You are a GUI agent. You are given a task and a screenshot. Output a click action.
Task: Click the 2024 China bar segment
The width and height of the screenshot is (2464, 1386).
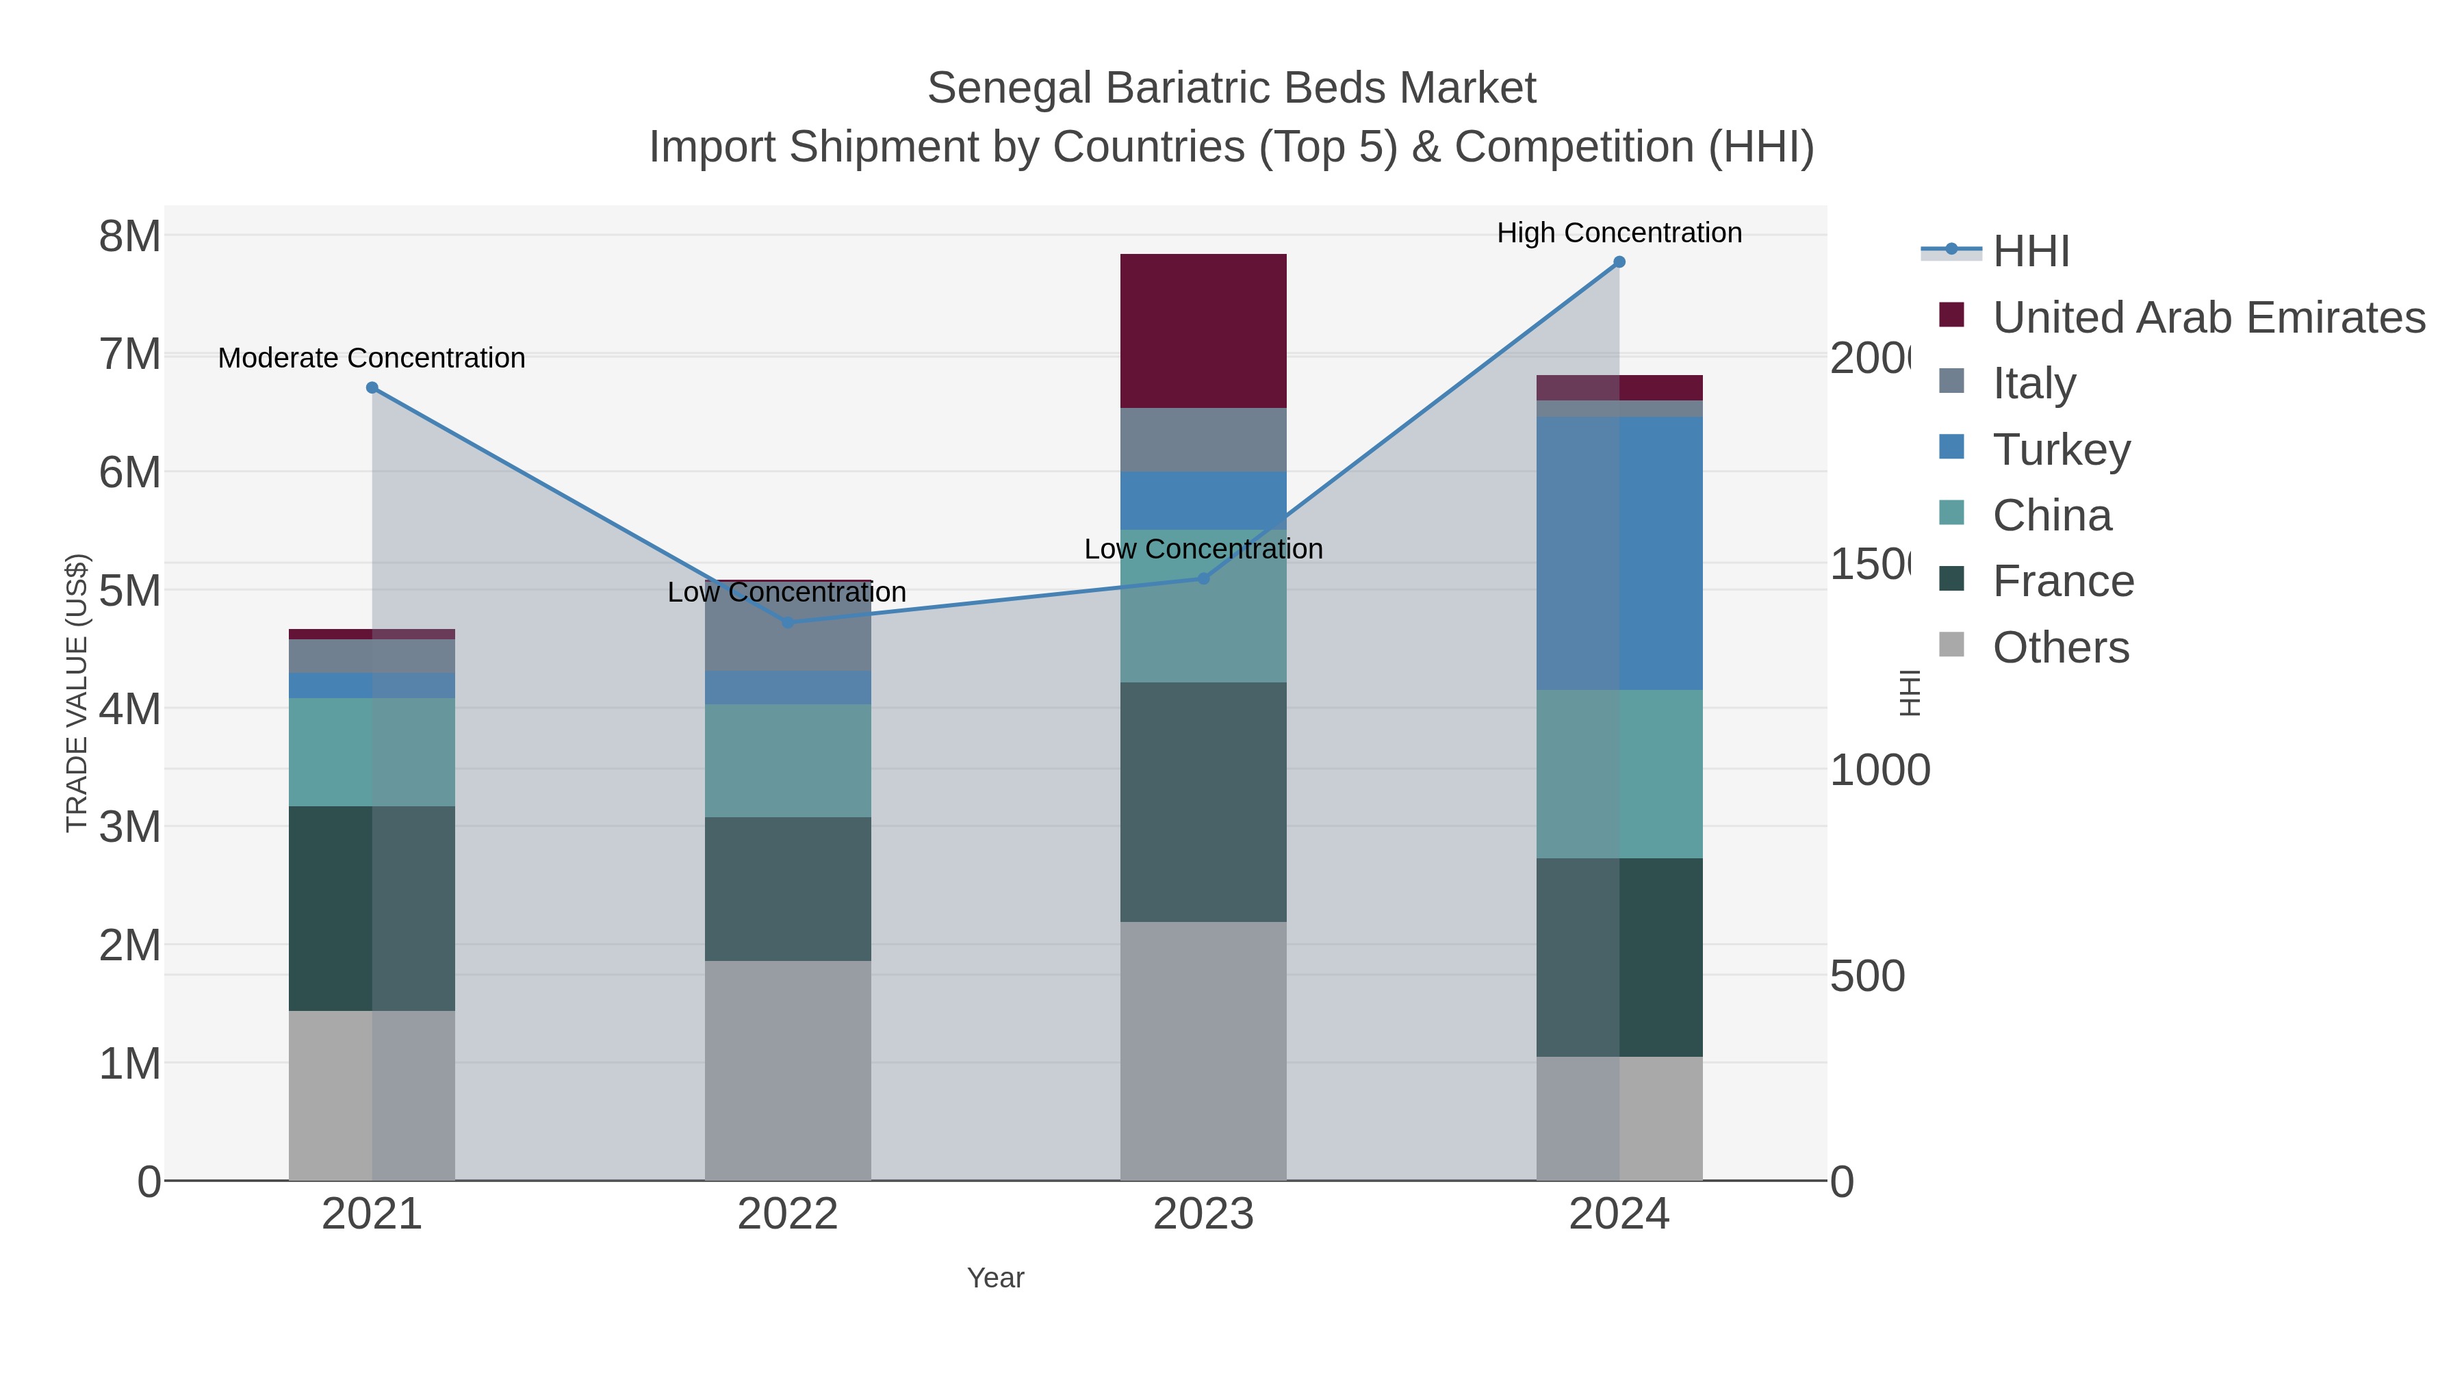point(1619,775)
